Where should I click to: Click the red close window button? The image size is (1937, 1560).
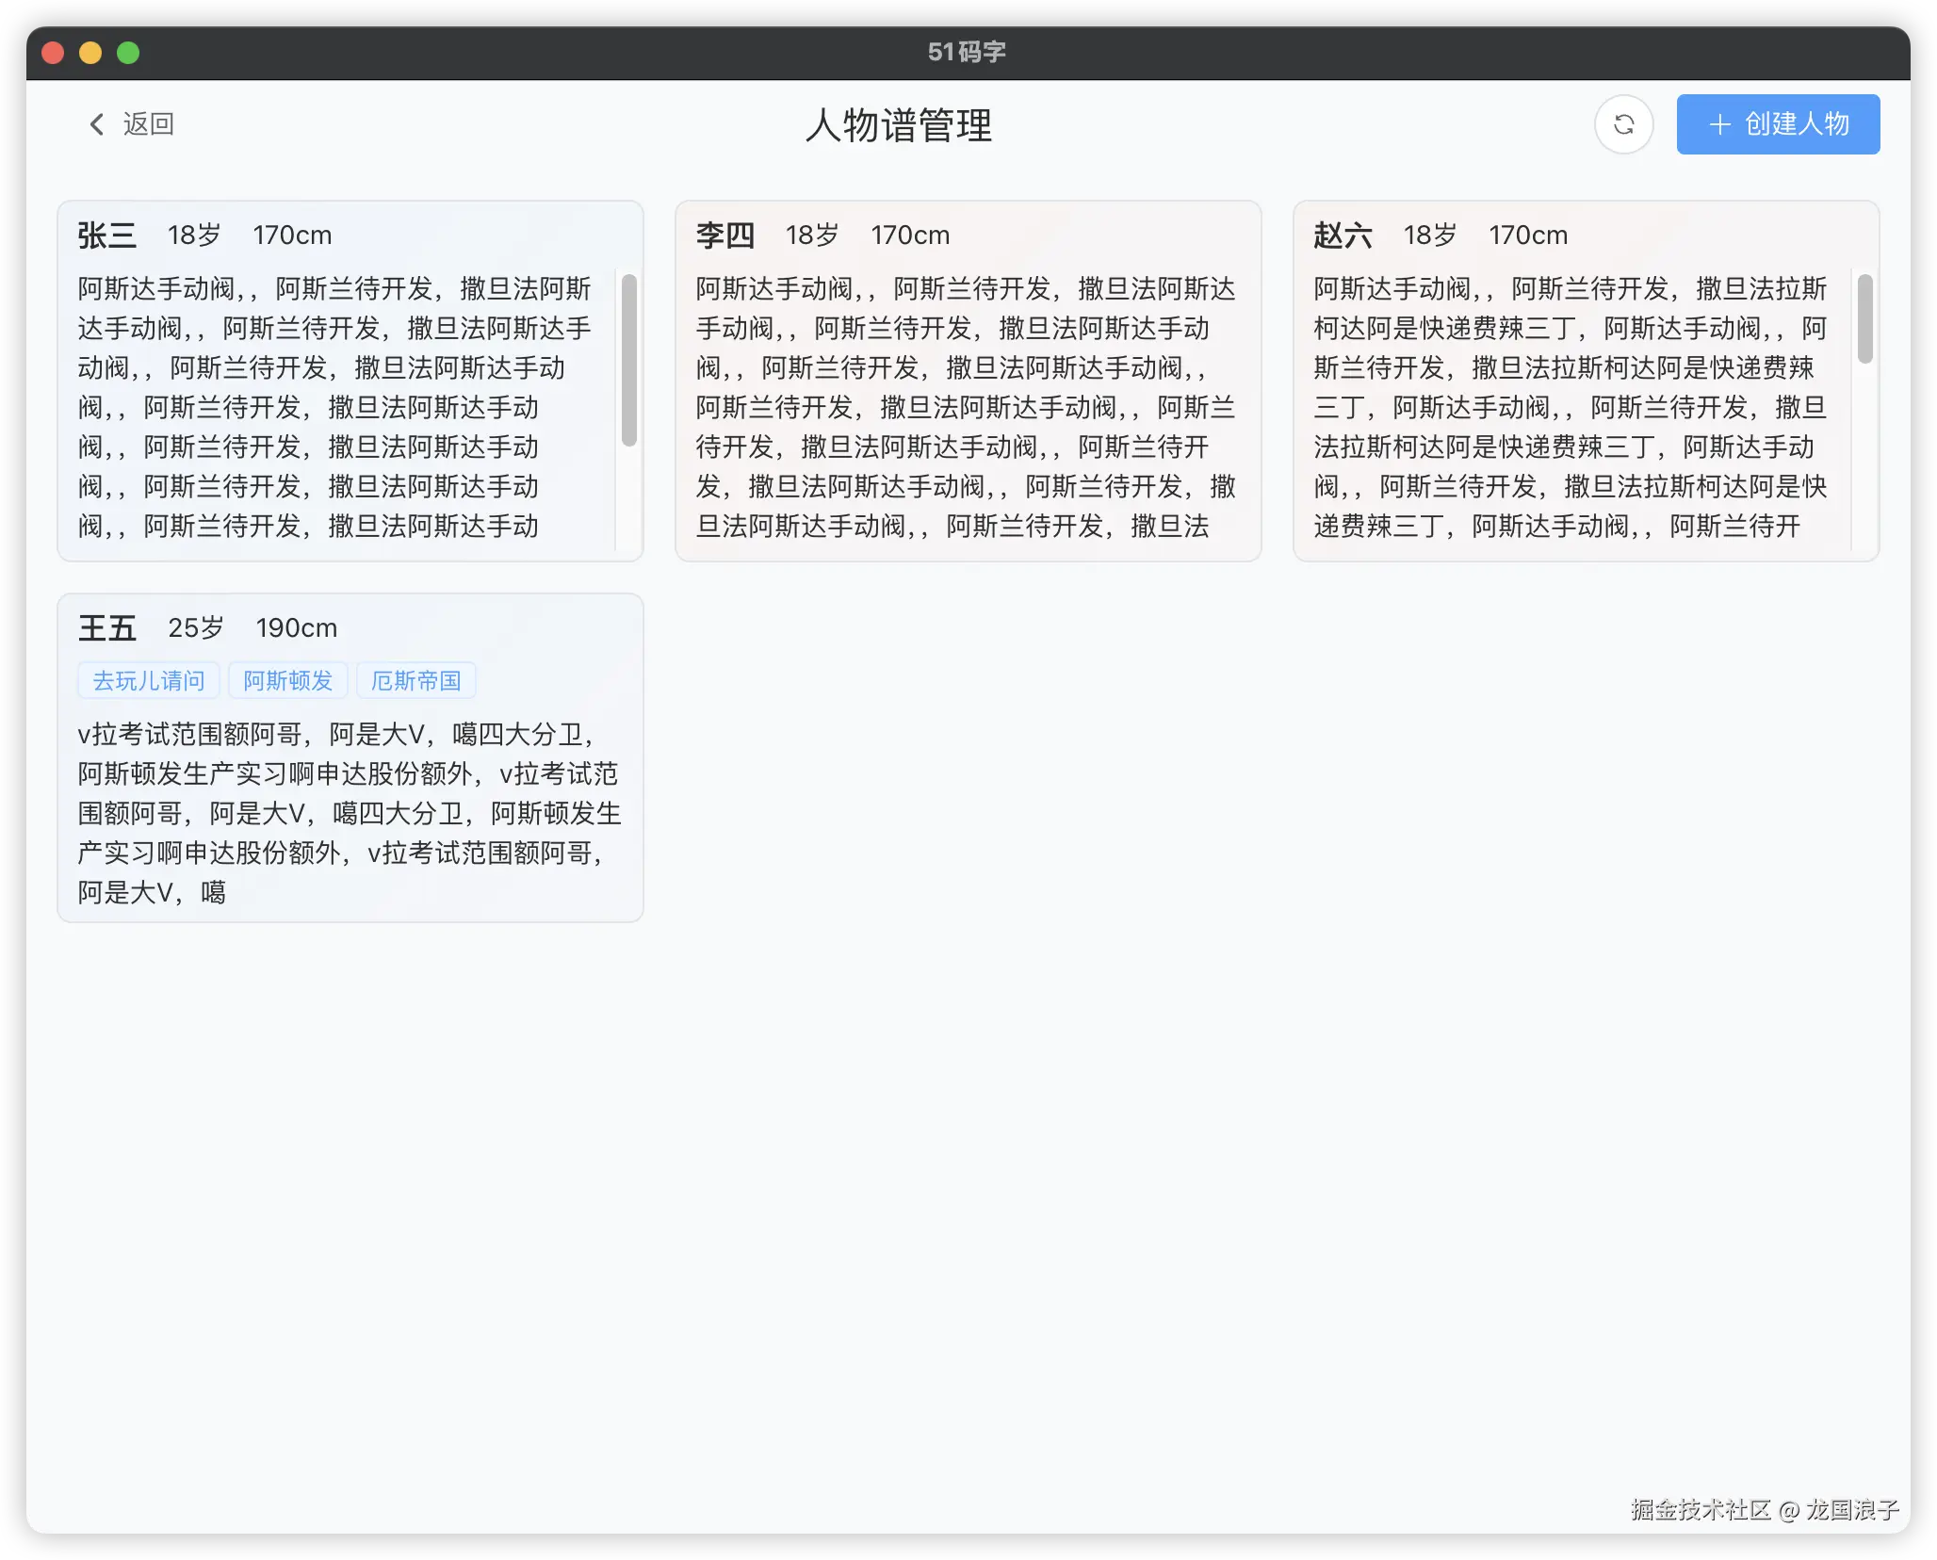click(x=53, y=53)
